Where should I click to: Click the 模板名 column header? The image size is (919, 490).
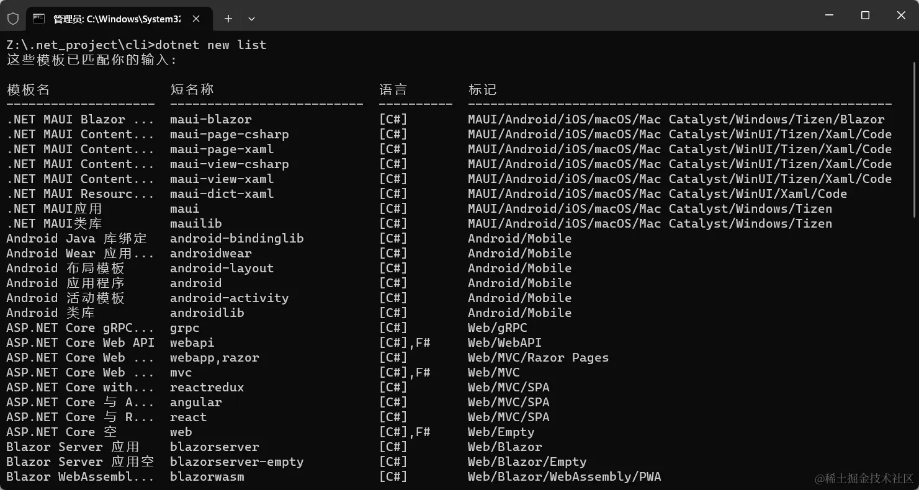click(28, 89)
